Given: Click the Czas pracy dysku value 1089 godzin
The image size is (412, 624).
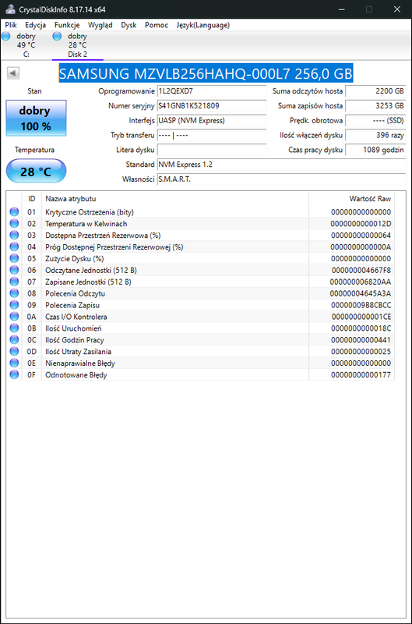Looking at the screenshot, I should point(375,150).
